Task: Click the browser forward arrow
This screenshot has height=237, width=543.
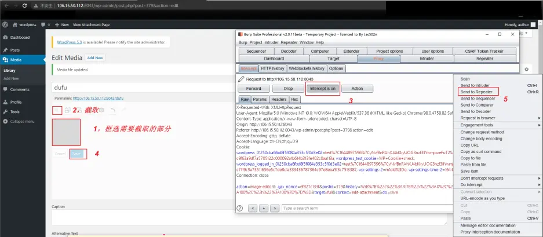Action: [x=15, y=6]
